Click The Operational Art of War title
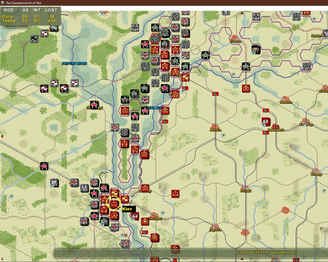The height and width of the screenshot is (262, 328). click(24, 3)
